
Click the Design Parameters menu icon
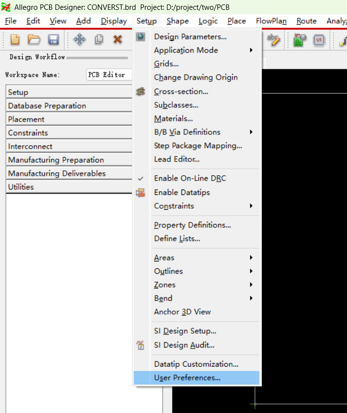coord(141,36)
